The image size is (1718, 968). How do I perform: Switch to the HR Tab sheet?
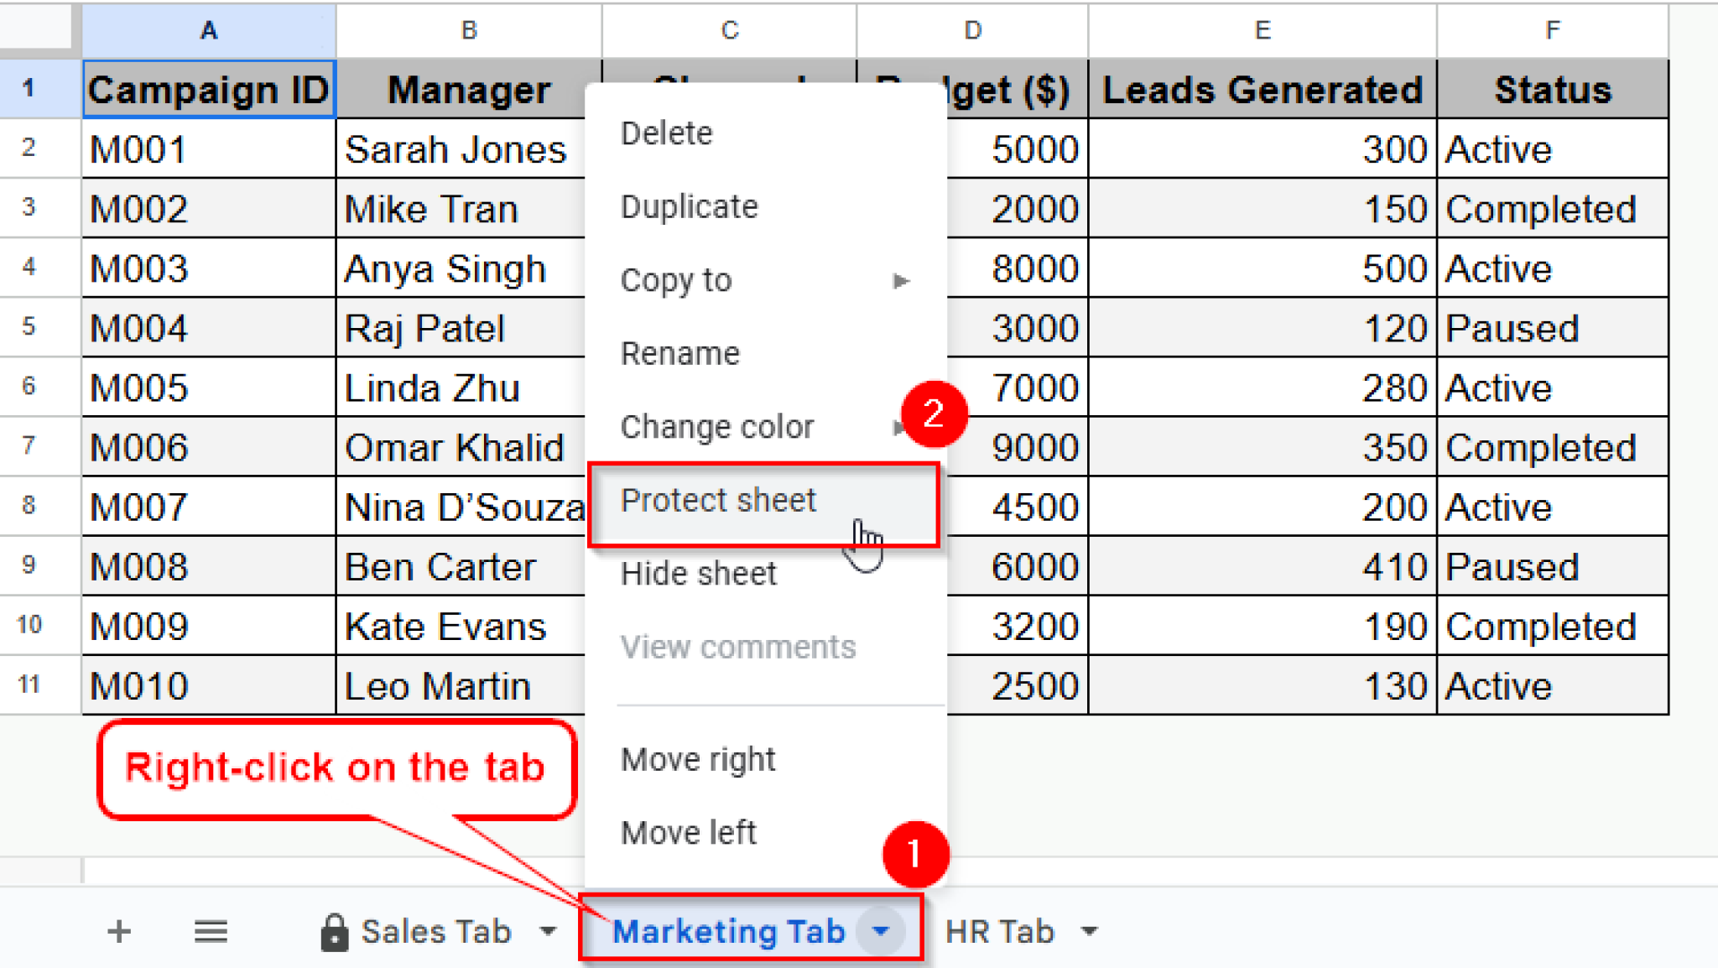point(999,931)
